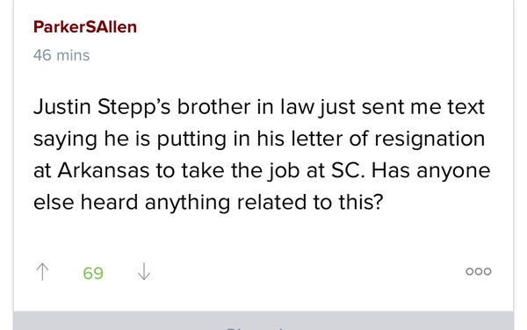Click the name Justin Stepp's in post

102,107
